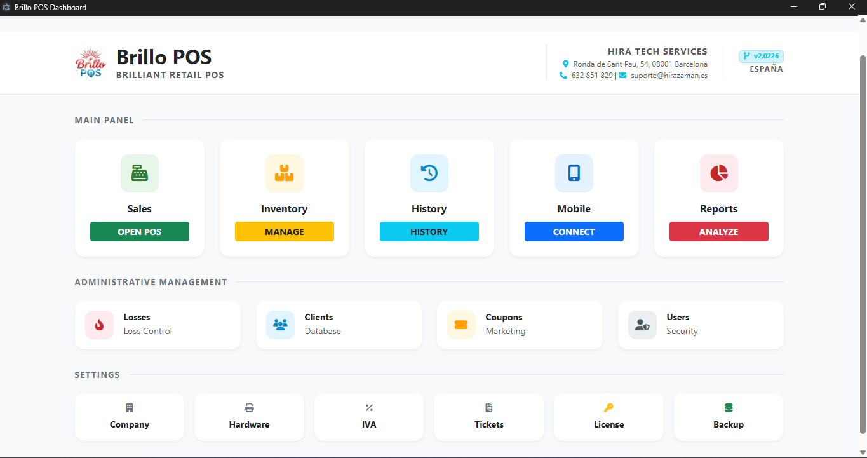Click the Hardware printer icon
867x458 pixels.
coord(249,408)
